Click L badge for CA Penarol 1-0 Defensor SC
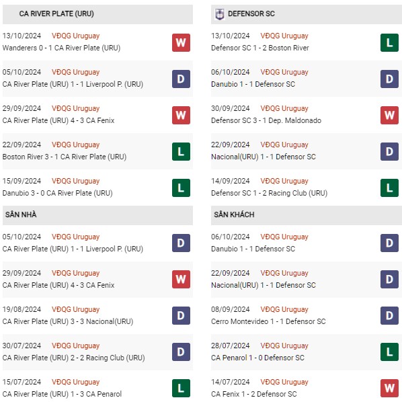Image resolution: width=402 pixels, height=402 pixels. click(389, 352)
